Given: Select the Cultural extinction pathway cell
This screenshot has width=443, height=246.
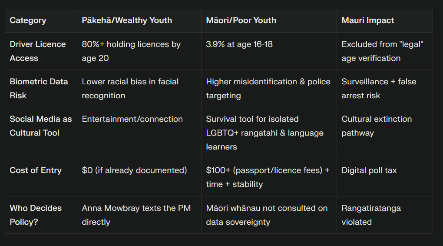Looking at the screenshot, I should click(384, 133).
